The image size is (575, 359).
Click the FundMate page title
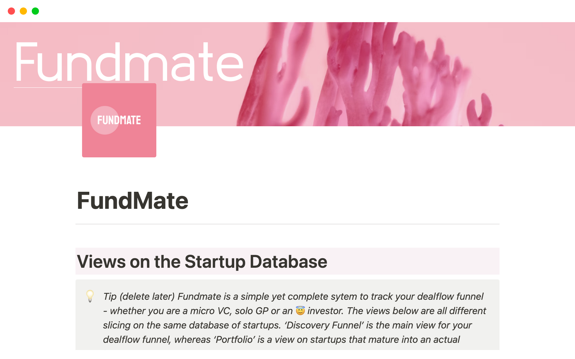(132, 200)
